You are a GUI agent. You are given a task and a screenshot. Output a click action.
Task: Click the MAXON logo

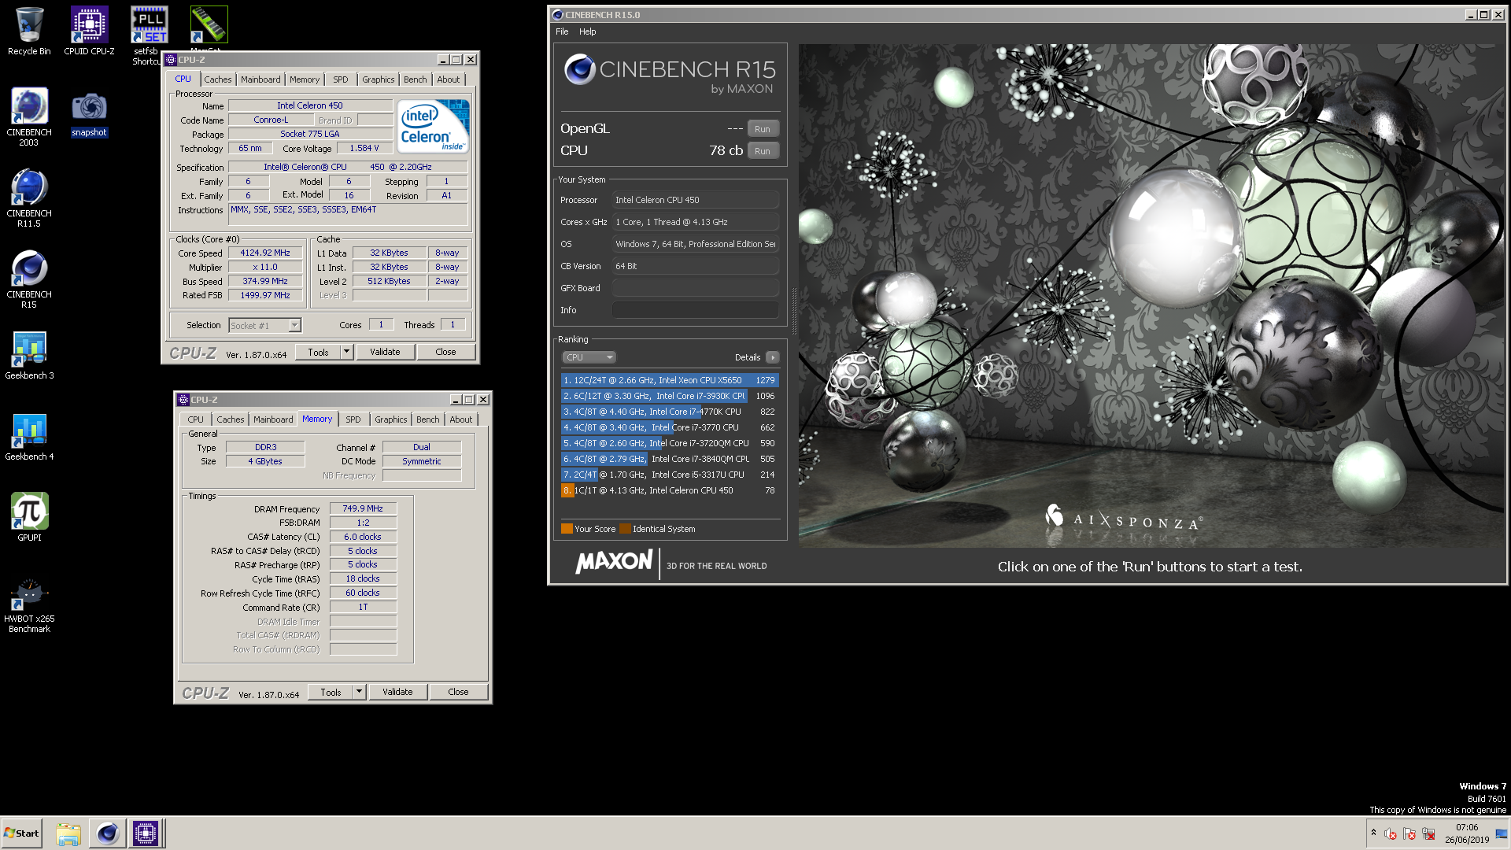[x=614, y=562]
